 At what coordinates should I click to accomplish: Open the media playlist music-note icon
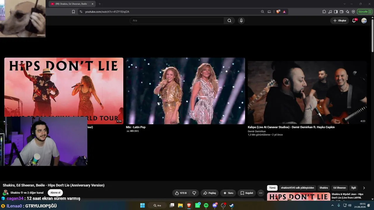pos(330,12)
